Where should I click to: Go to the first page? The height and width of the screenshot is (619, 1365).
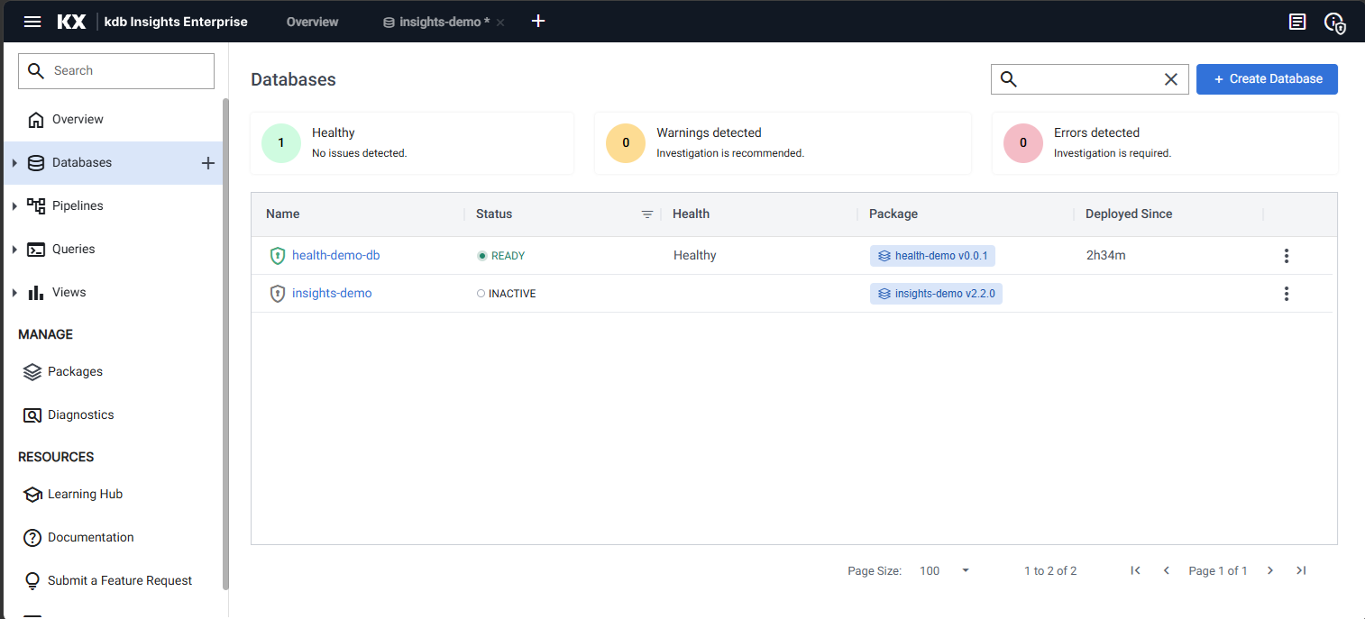coord(1136,570)
